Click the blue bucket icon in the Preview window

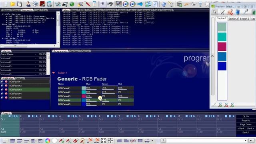pos(238,12)
